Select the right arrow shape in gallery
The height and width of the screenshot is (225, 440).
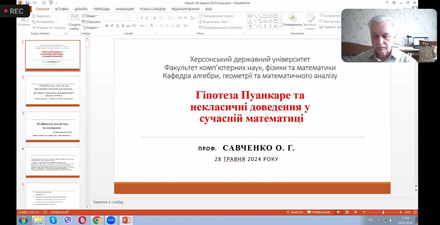point(265,21)
